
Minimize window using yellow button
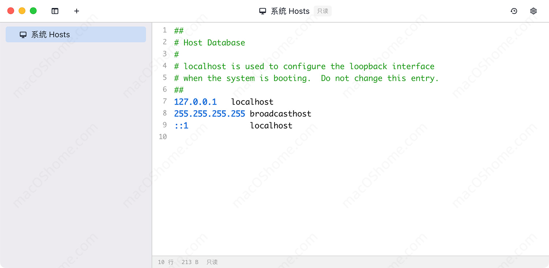coord(22,11)
